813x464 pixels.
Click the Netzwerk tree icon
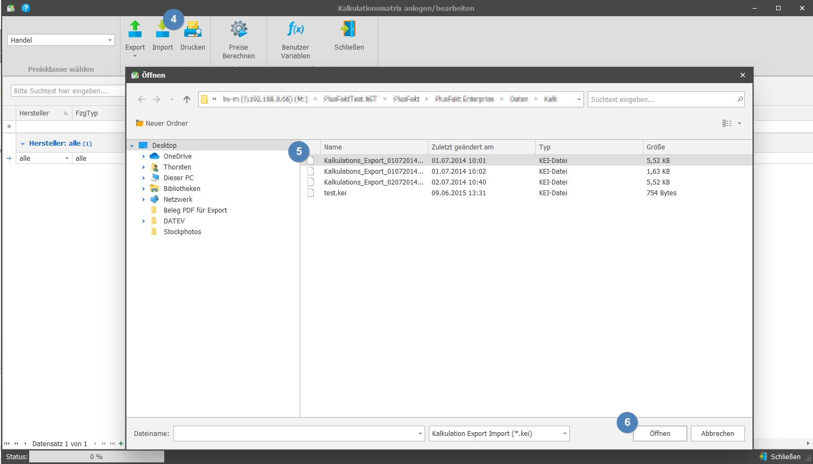(x=154, y=199)
